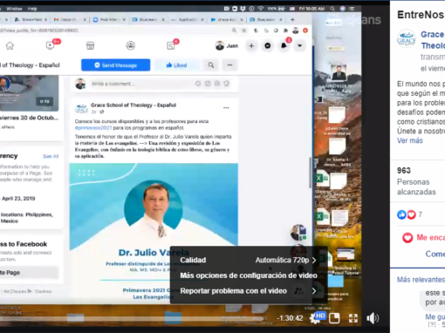Click the Spotlight search icon in the menu bar
445x333 pixels.
332,9
